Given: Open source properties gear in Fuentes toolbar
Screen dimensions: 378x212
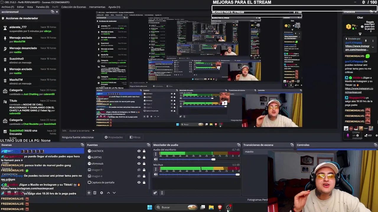Looking at the screenshot, I should [102, 193].
